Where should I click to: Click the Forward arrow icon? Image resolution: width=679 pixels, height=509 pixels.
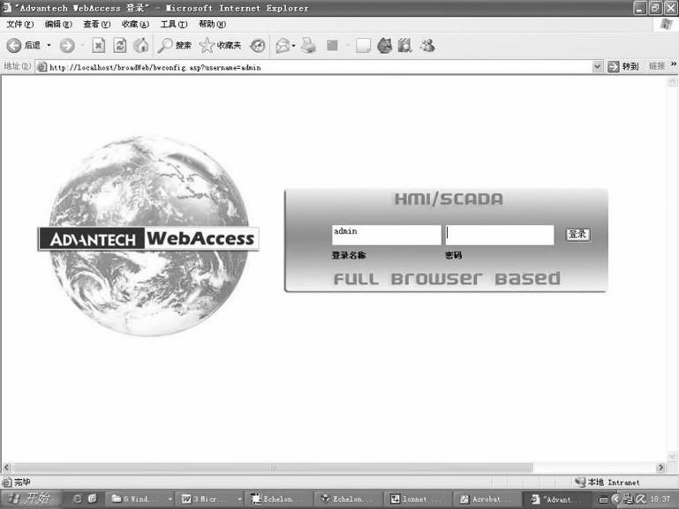pos(67,45)
